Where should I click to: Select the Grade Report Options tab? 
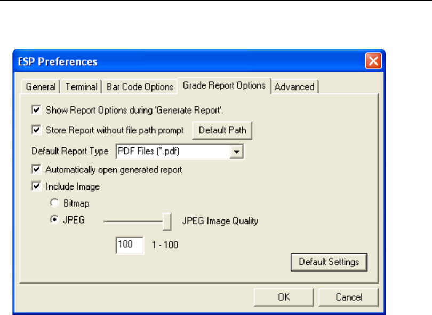(x=223, y=85)
